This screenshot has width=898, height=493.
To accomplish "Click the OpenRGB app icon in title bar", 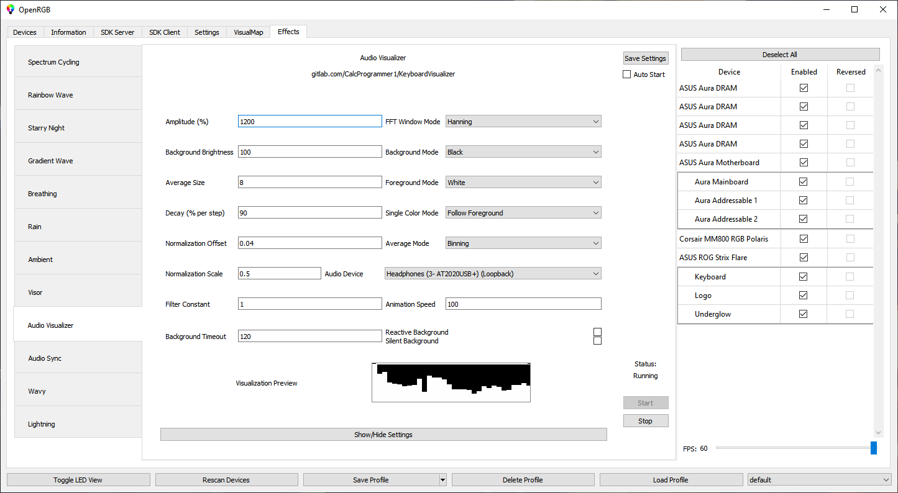I will (10, 9).
